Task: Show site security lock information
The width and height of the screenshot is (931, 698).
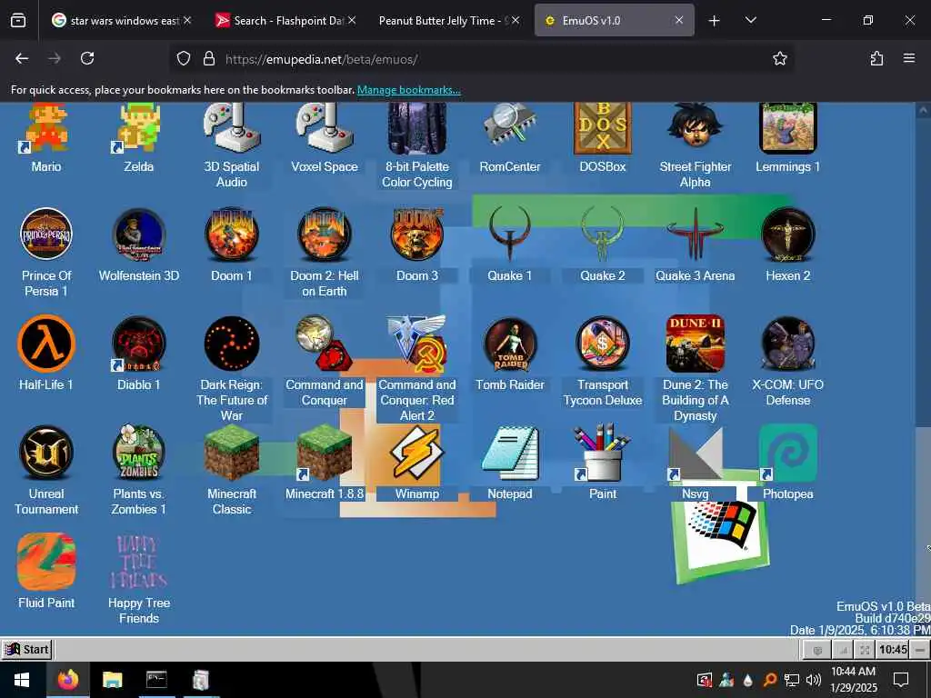Action: [x=208, y=59]
